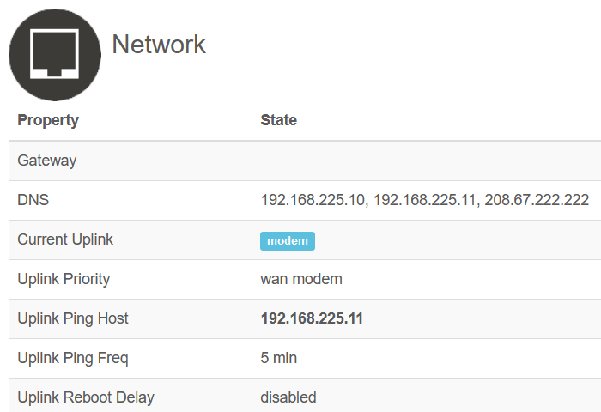Click the DNS property label
The height and width of the screenshot is (412, 601).
[33, 200]
